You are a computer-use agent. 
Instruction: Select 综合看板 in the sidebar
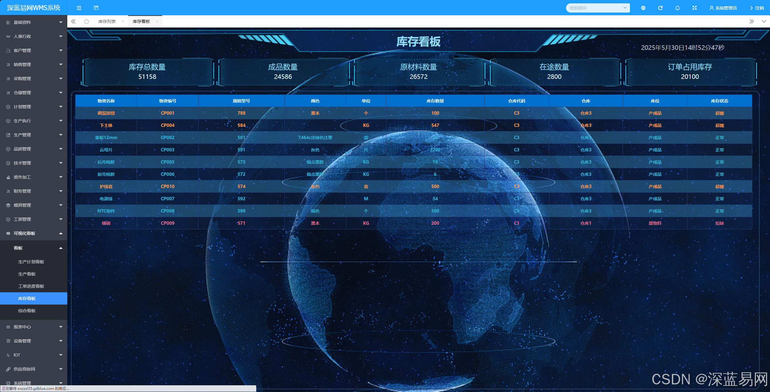[27, 311]
